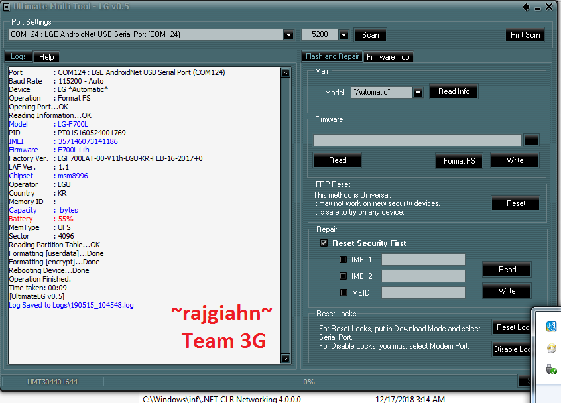Click the firmware browse ... button
This screenshot has height=403, width=561.
(531, 141)
